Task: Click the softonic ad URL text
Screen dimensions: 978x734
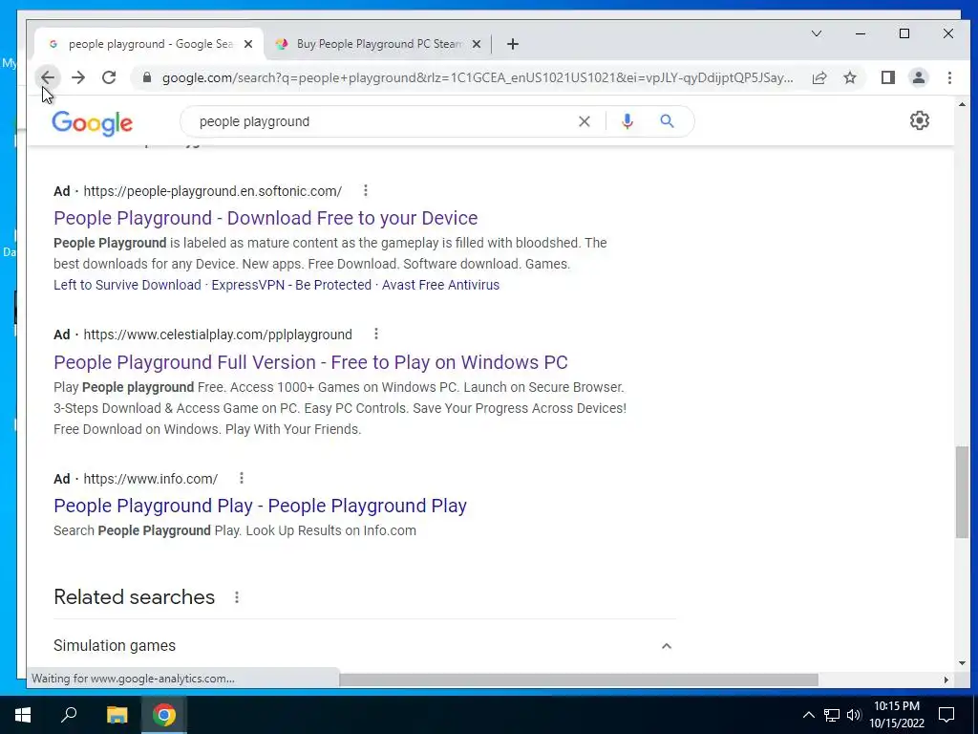Action: tap(213, 191)
